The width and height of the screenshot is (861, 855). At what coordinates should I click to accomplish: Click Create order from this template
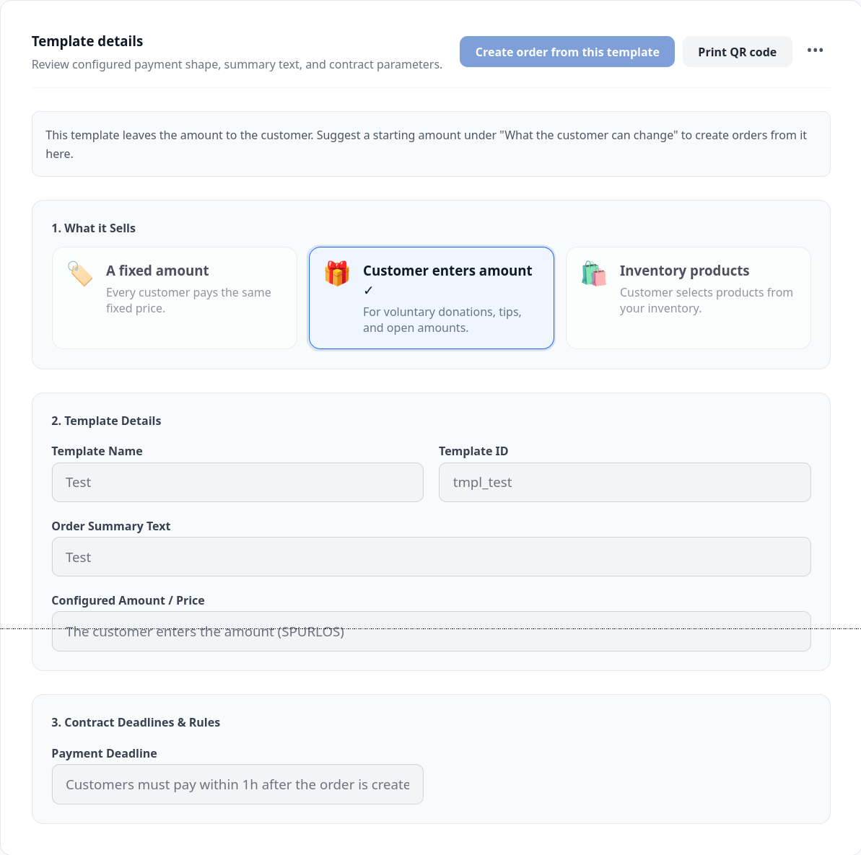click(x=567, y=52)
